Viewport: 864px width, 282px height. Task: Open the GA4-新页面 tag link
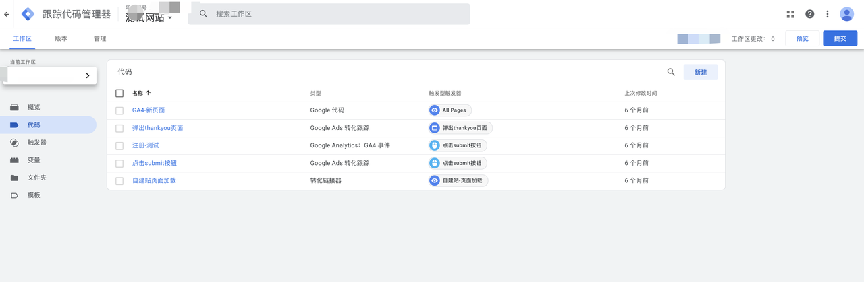(x=148, y=110)
